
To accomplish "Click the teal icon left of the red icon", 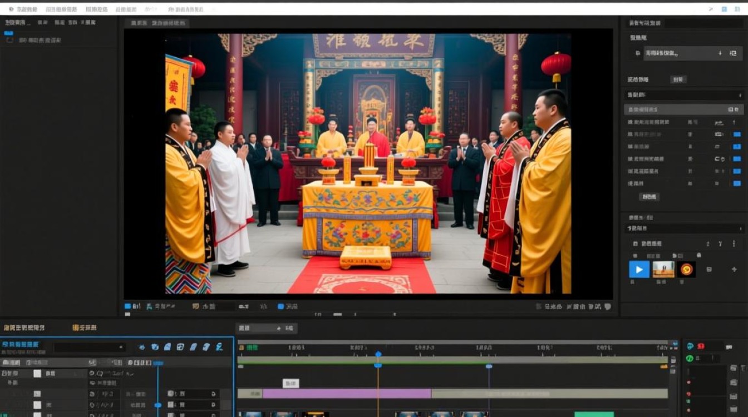I will click(x=691, y=346).
